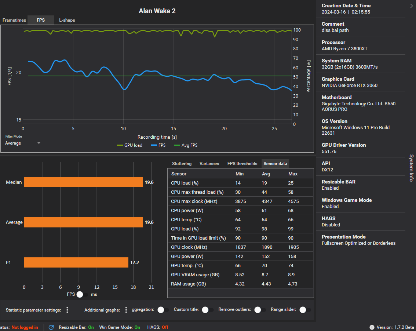
Task: Toggle the Avg FPS legend line
Action: click(186, 145)
